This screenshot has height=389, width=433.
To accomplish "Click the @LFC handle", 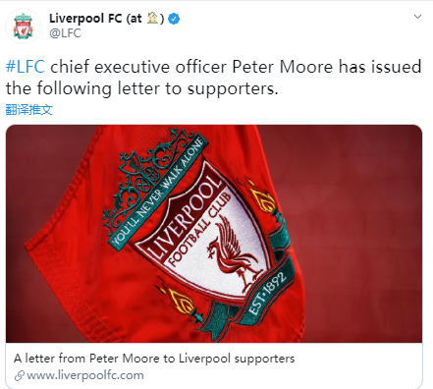I will (x=65, y=33).
